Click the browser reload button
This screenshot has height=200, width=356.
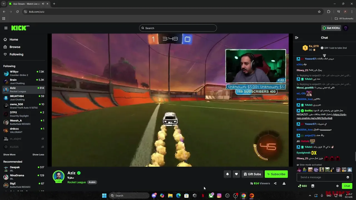coord(17,12)
